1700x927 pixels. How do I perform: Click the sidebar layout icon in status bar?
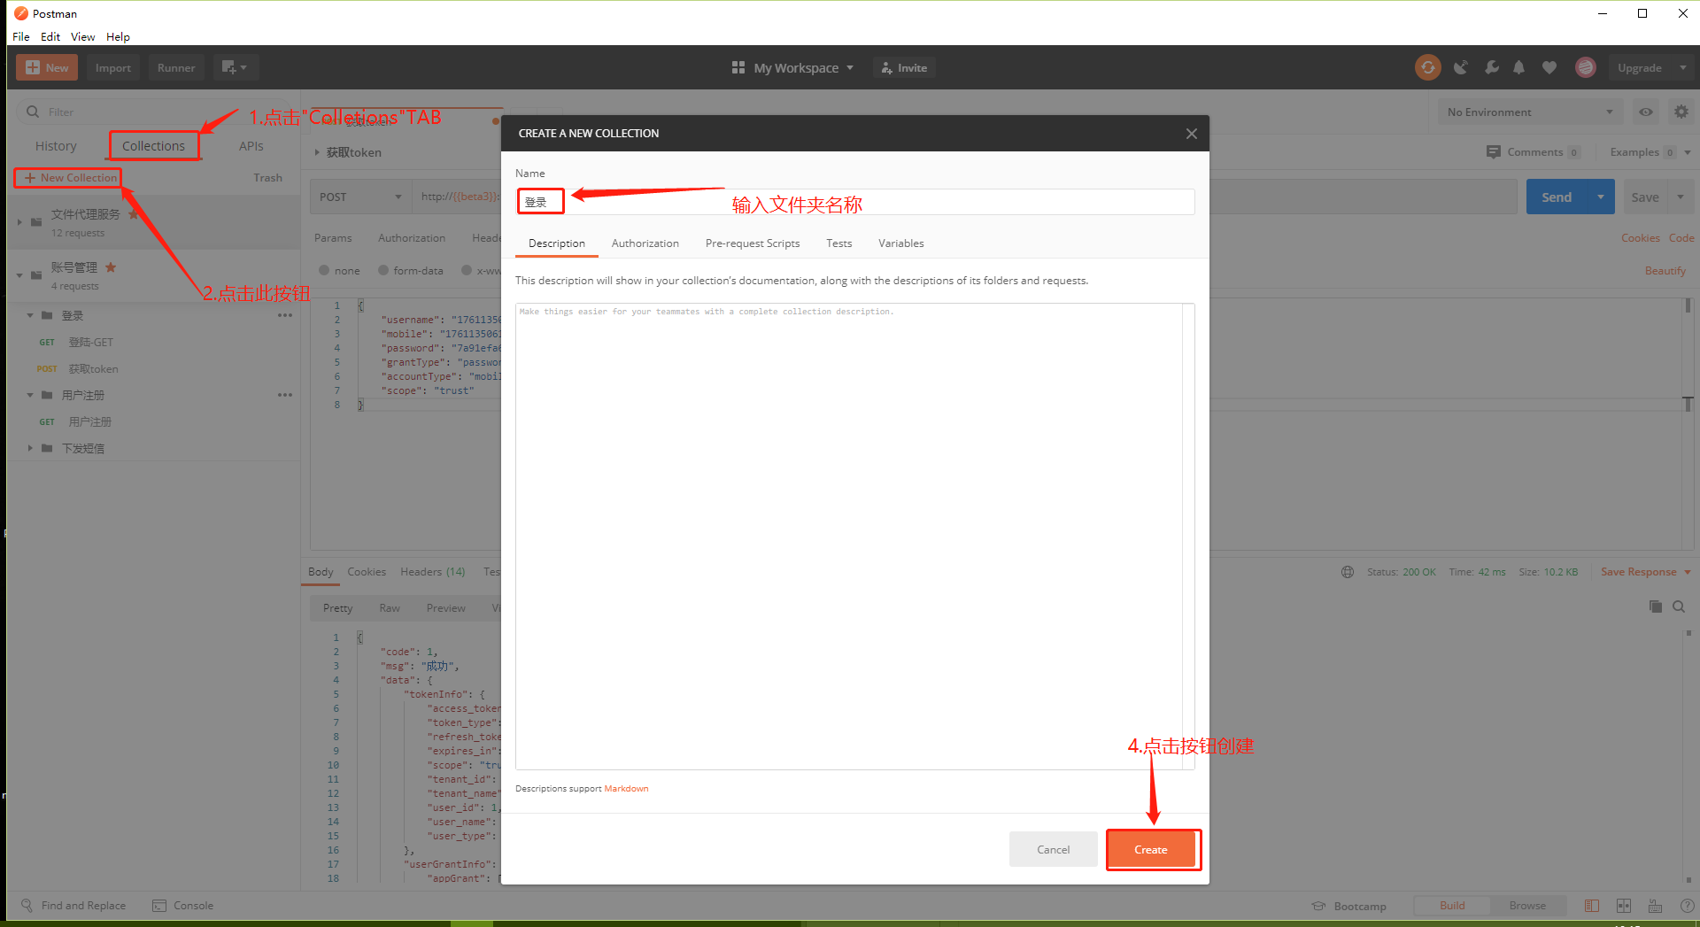1592,906
